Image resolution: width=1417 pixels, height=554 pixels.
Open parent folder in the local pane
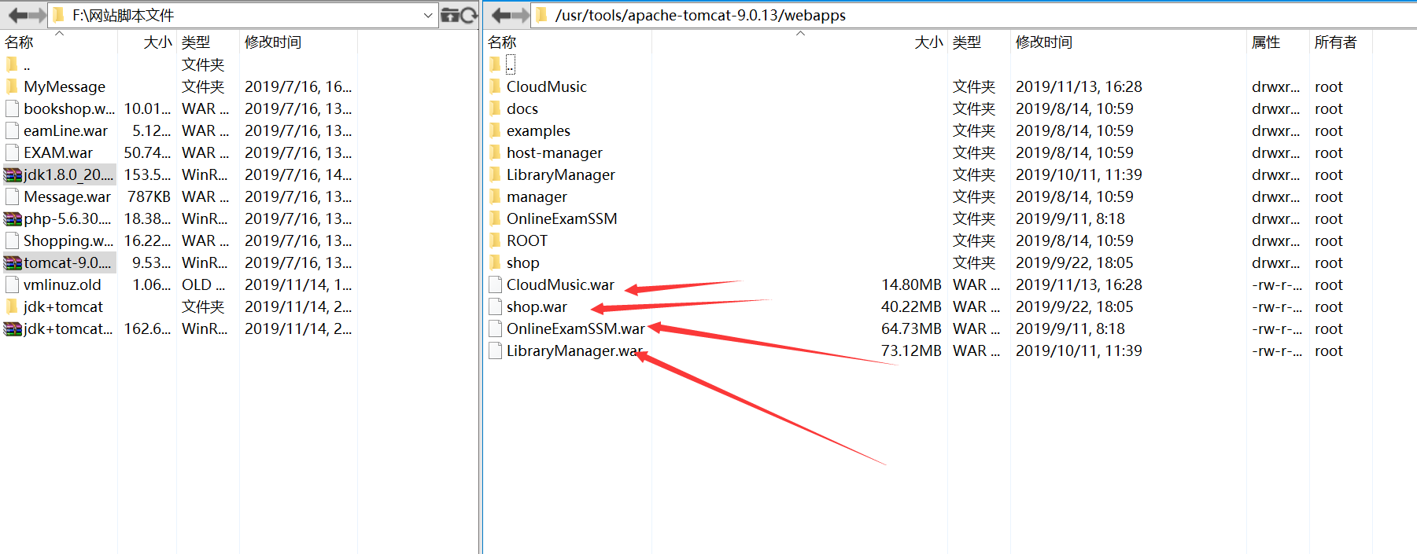tap(449, 15)
